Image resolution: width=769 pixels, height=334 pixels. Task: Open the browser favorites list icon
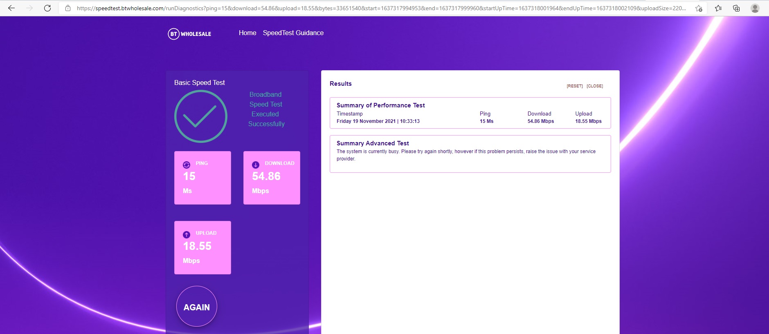tap(718, 8)
